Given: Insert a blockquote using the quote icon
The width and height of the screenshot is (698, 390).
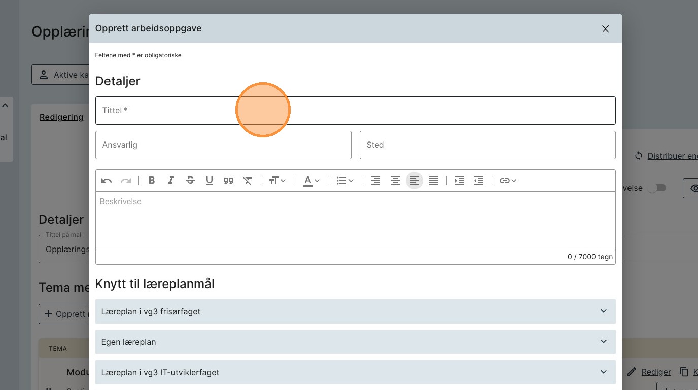Looking at the screenshot, I should point(229,181).
